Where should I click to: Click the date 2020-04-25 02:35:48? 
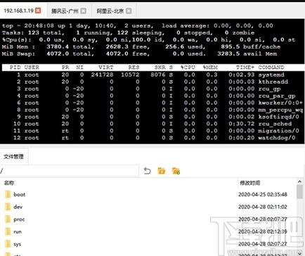(x=263, y=194)
